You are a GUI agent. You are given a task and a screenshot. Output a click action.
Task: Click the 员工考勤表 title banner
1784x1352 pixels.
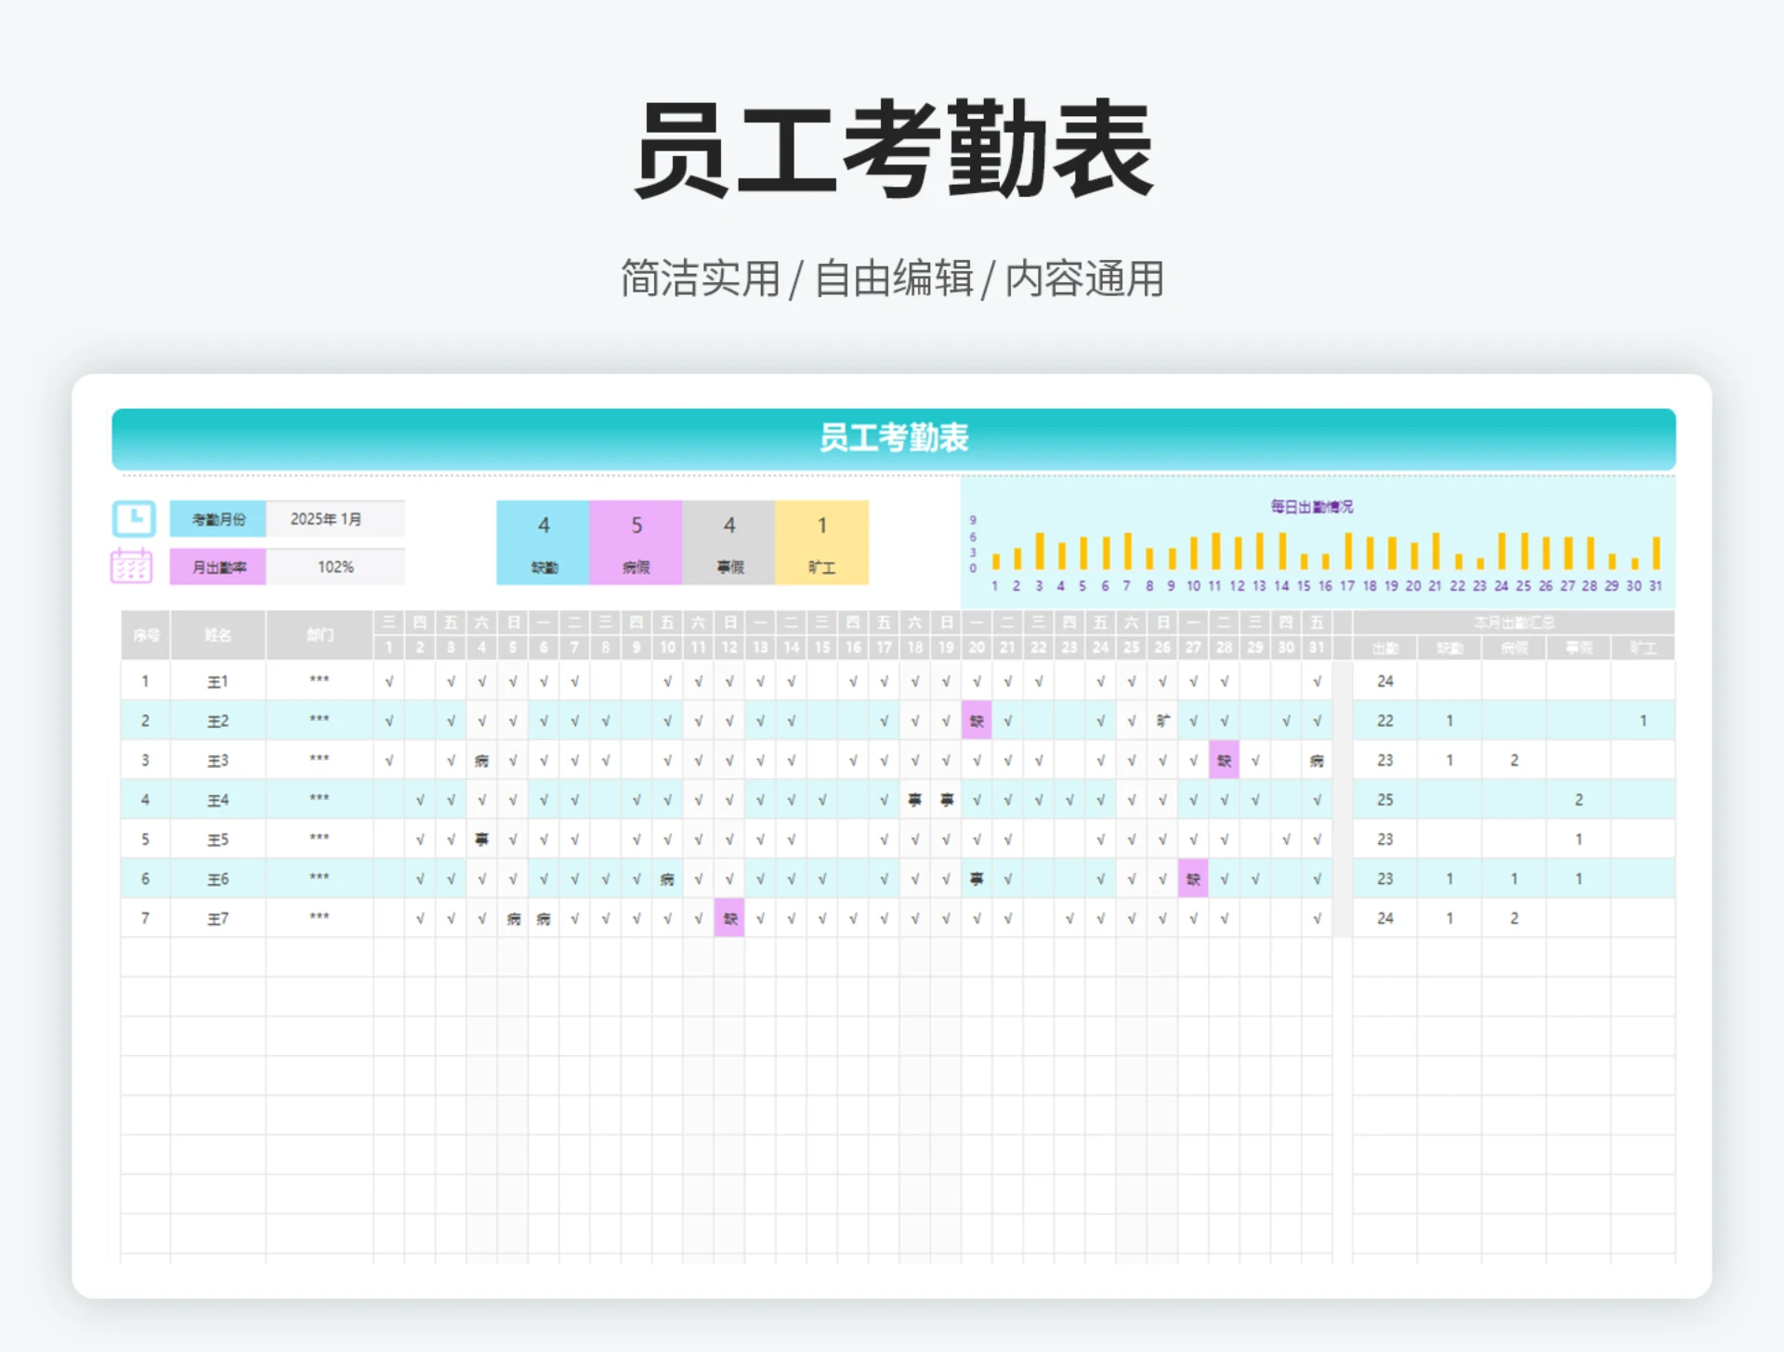[893, 440]
